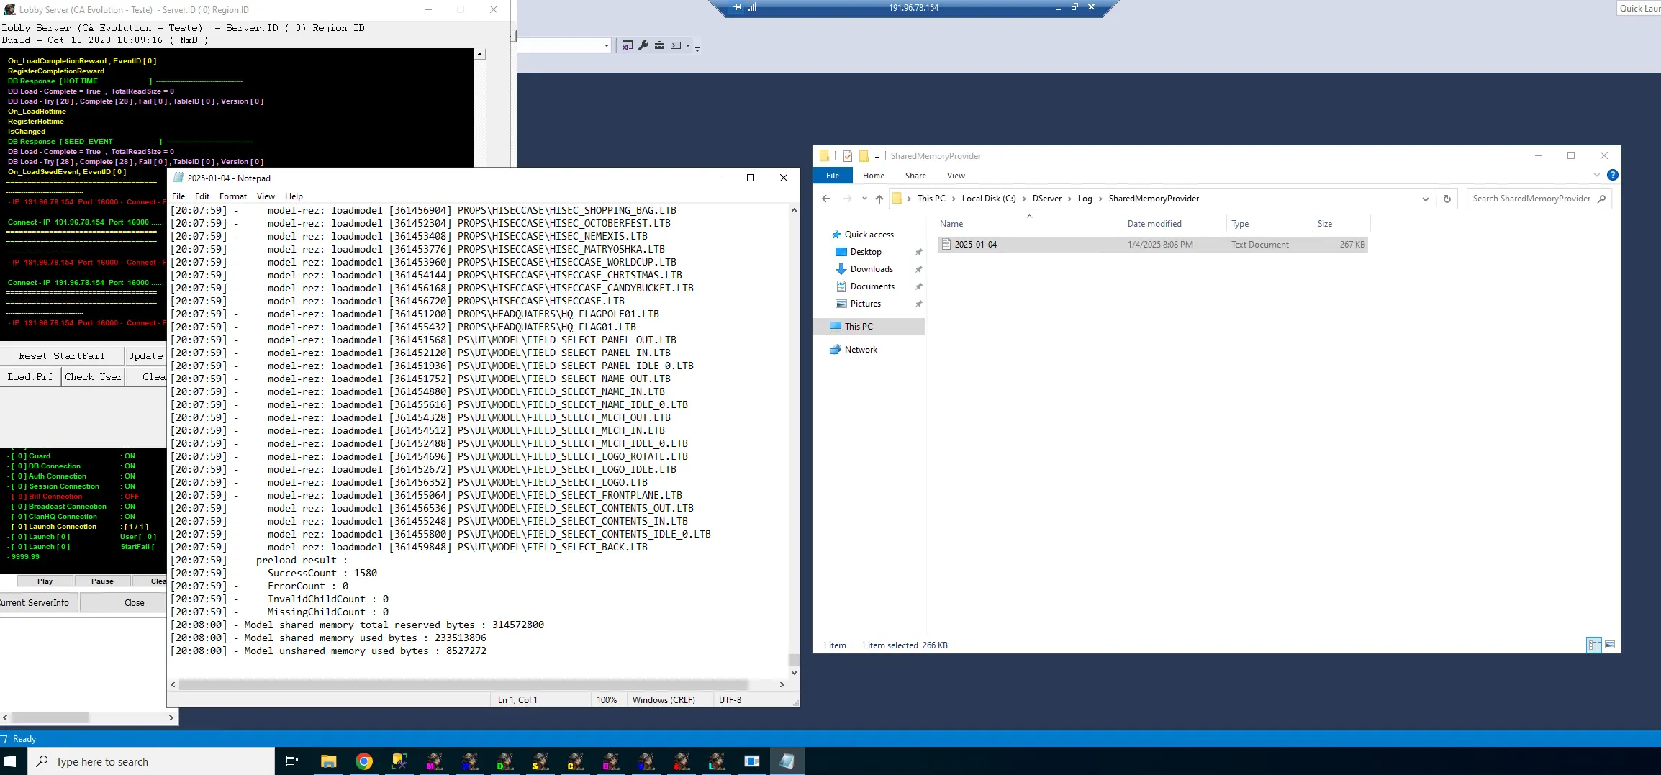Click the Explorer up-one-level arrow

879,199
